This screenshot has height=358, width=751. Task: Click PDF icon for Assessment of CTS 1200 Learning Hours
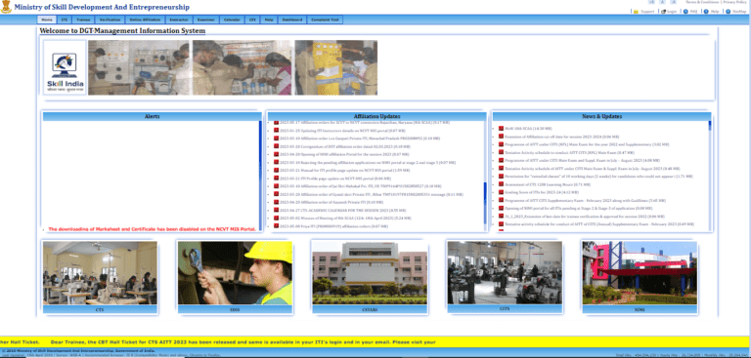(x=501, y=184)
